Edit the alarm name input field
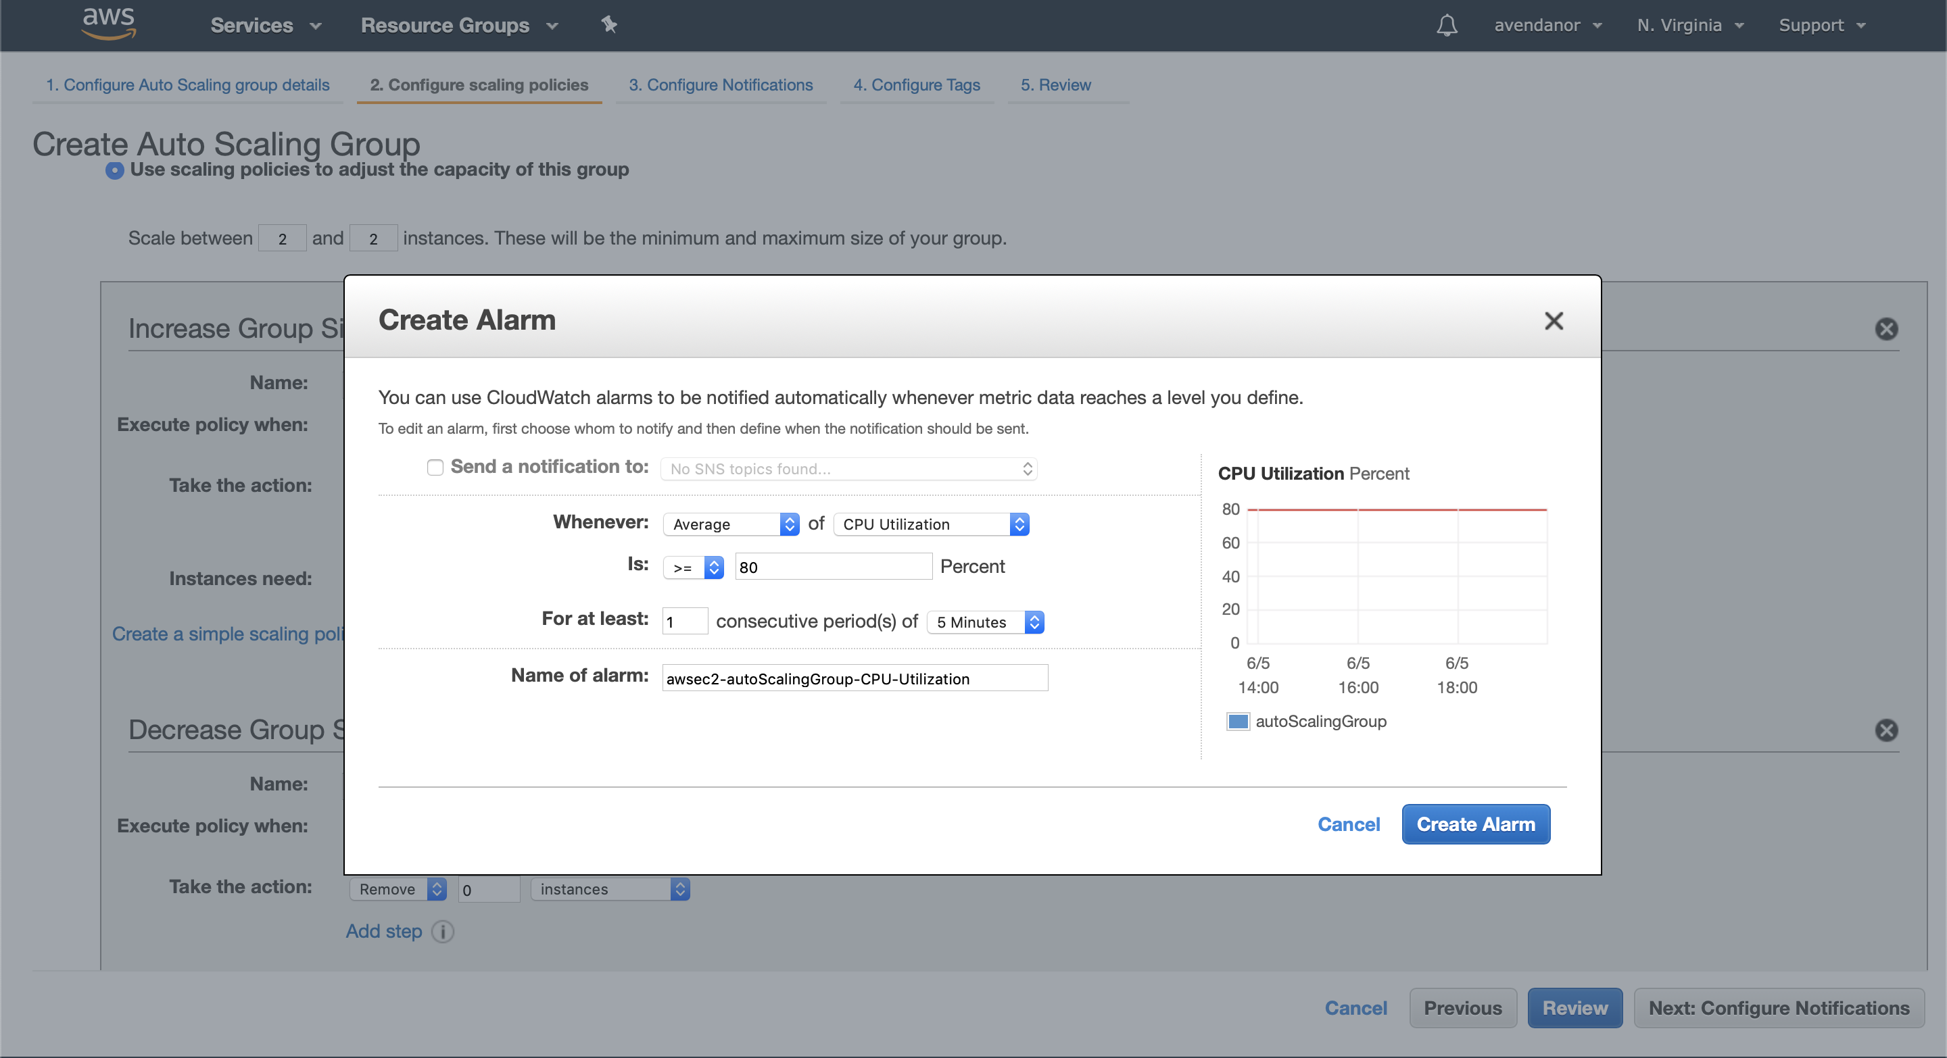Viewport: 1947px width, 1058px height. point(855,678)
